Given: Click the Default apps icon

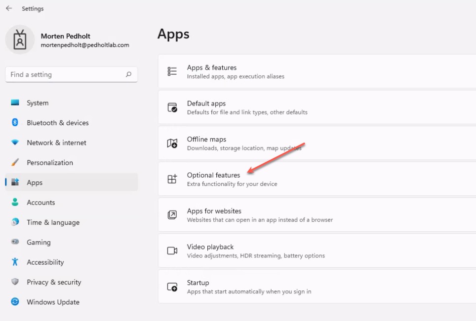Looking at the screenshot, I should [172, 107].
